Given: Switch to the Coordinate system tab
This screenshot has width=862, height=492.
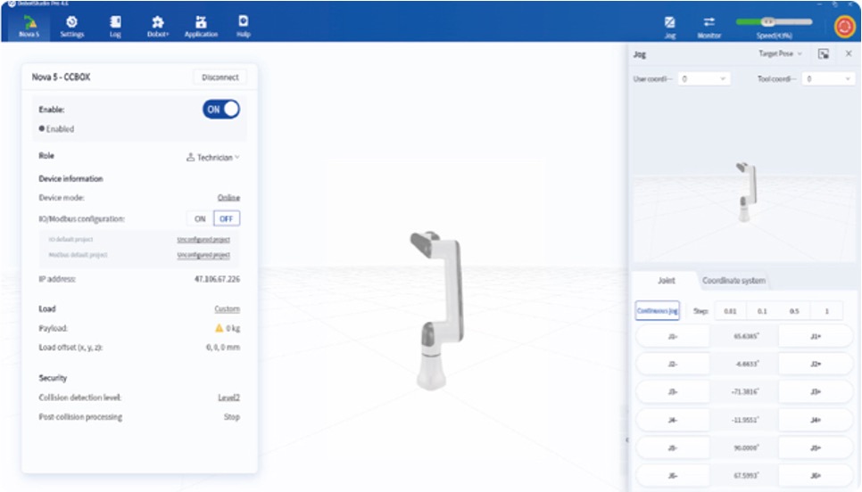Looking at the screenshot, I should [734, 281].
